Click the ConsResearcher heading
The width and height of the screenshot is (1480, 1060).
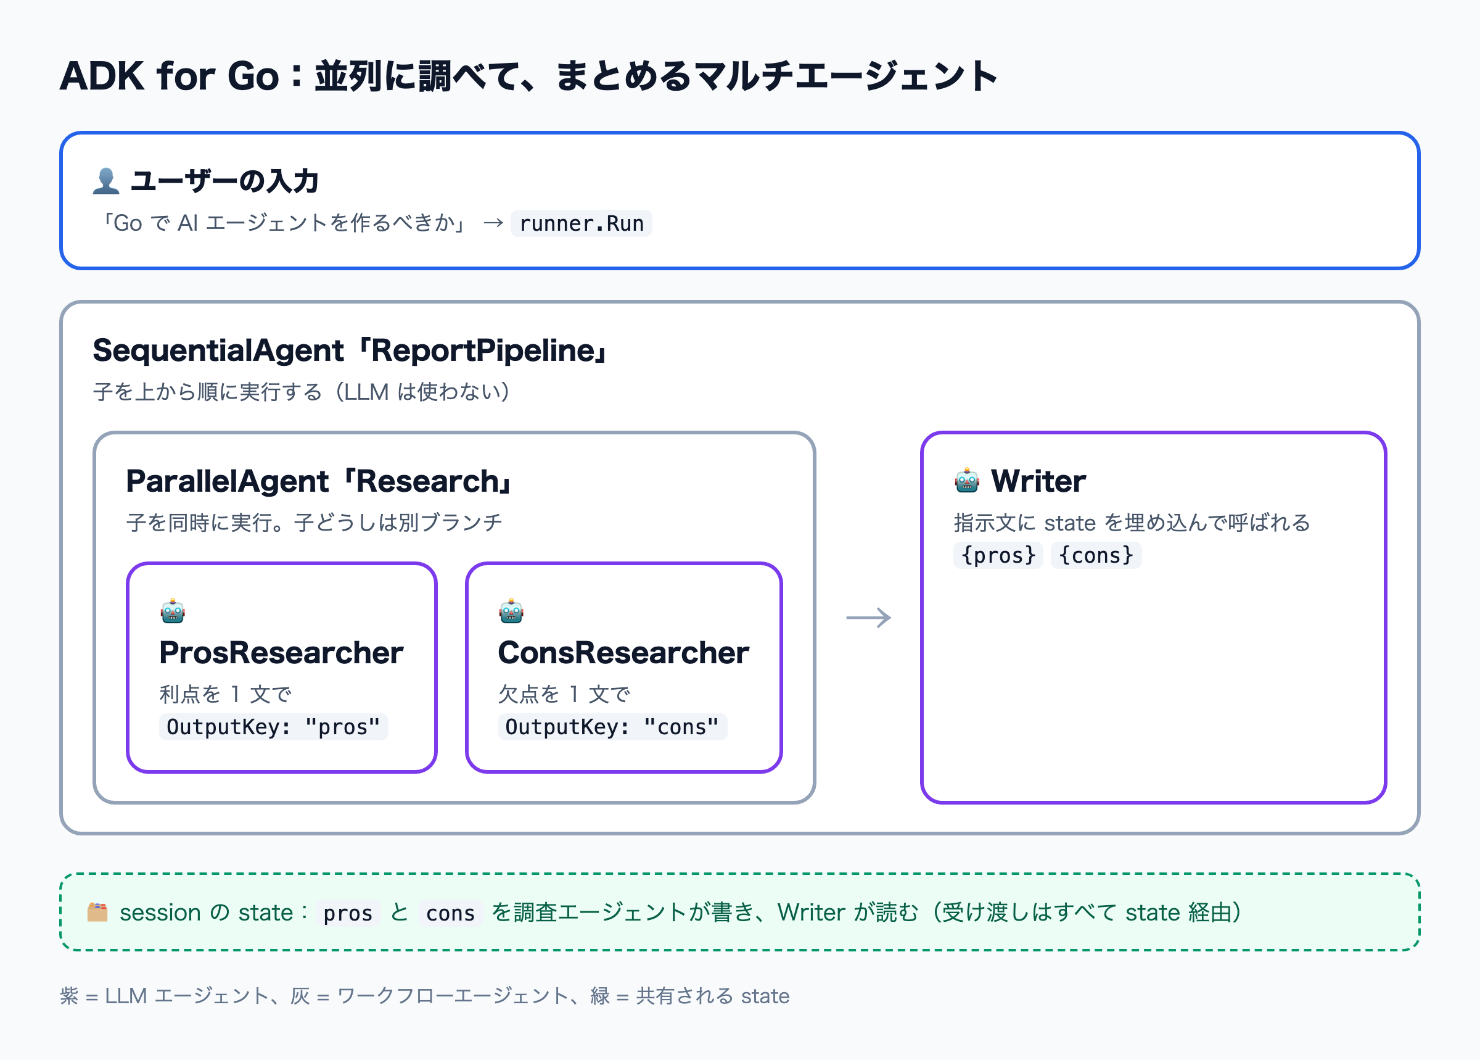coord(623,653)
